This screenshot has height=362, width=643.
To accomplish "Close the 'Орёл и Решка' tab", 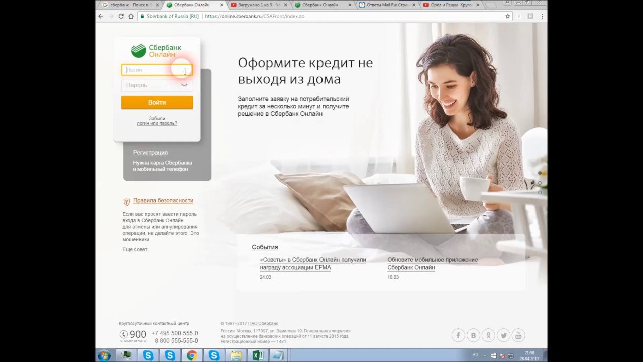I will pos(478,5).
